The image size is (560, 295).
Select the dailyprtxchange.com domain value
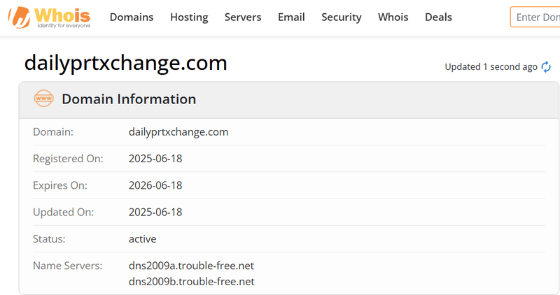point(178,132)
